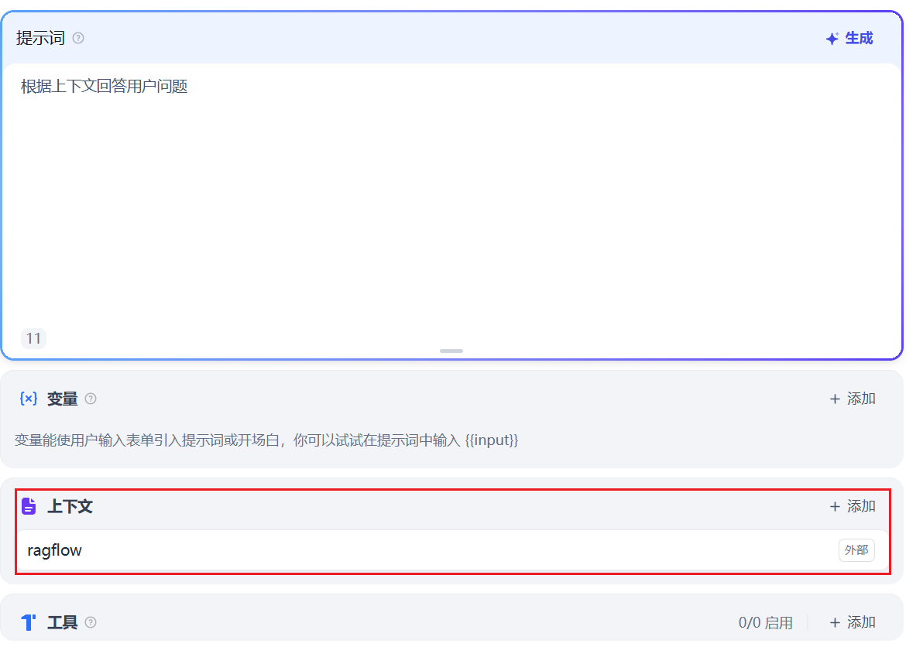Click the 外部 badge on ragflow
Viewport: 923px width, 671px height.
[856, 550]
